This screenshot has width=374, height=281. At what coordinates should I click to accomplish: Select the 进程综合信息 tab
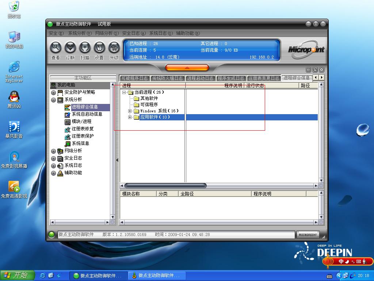(297, 78)
